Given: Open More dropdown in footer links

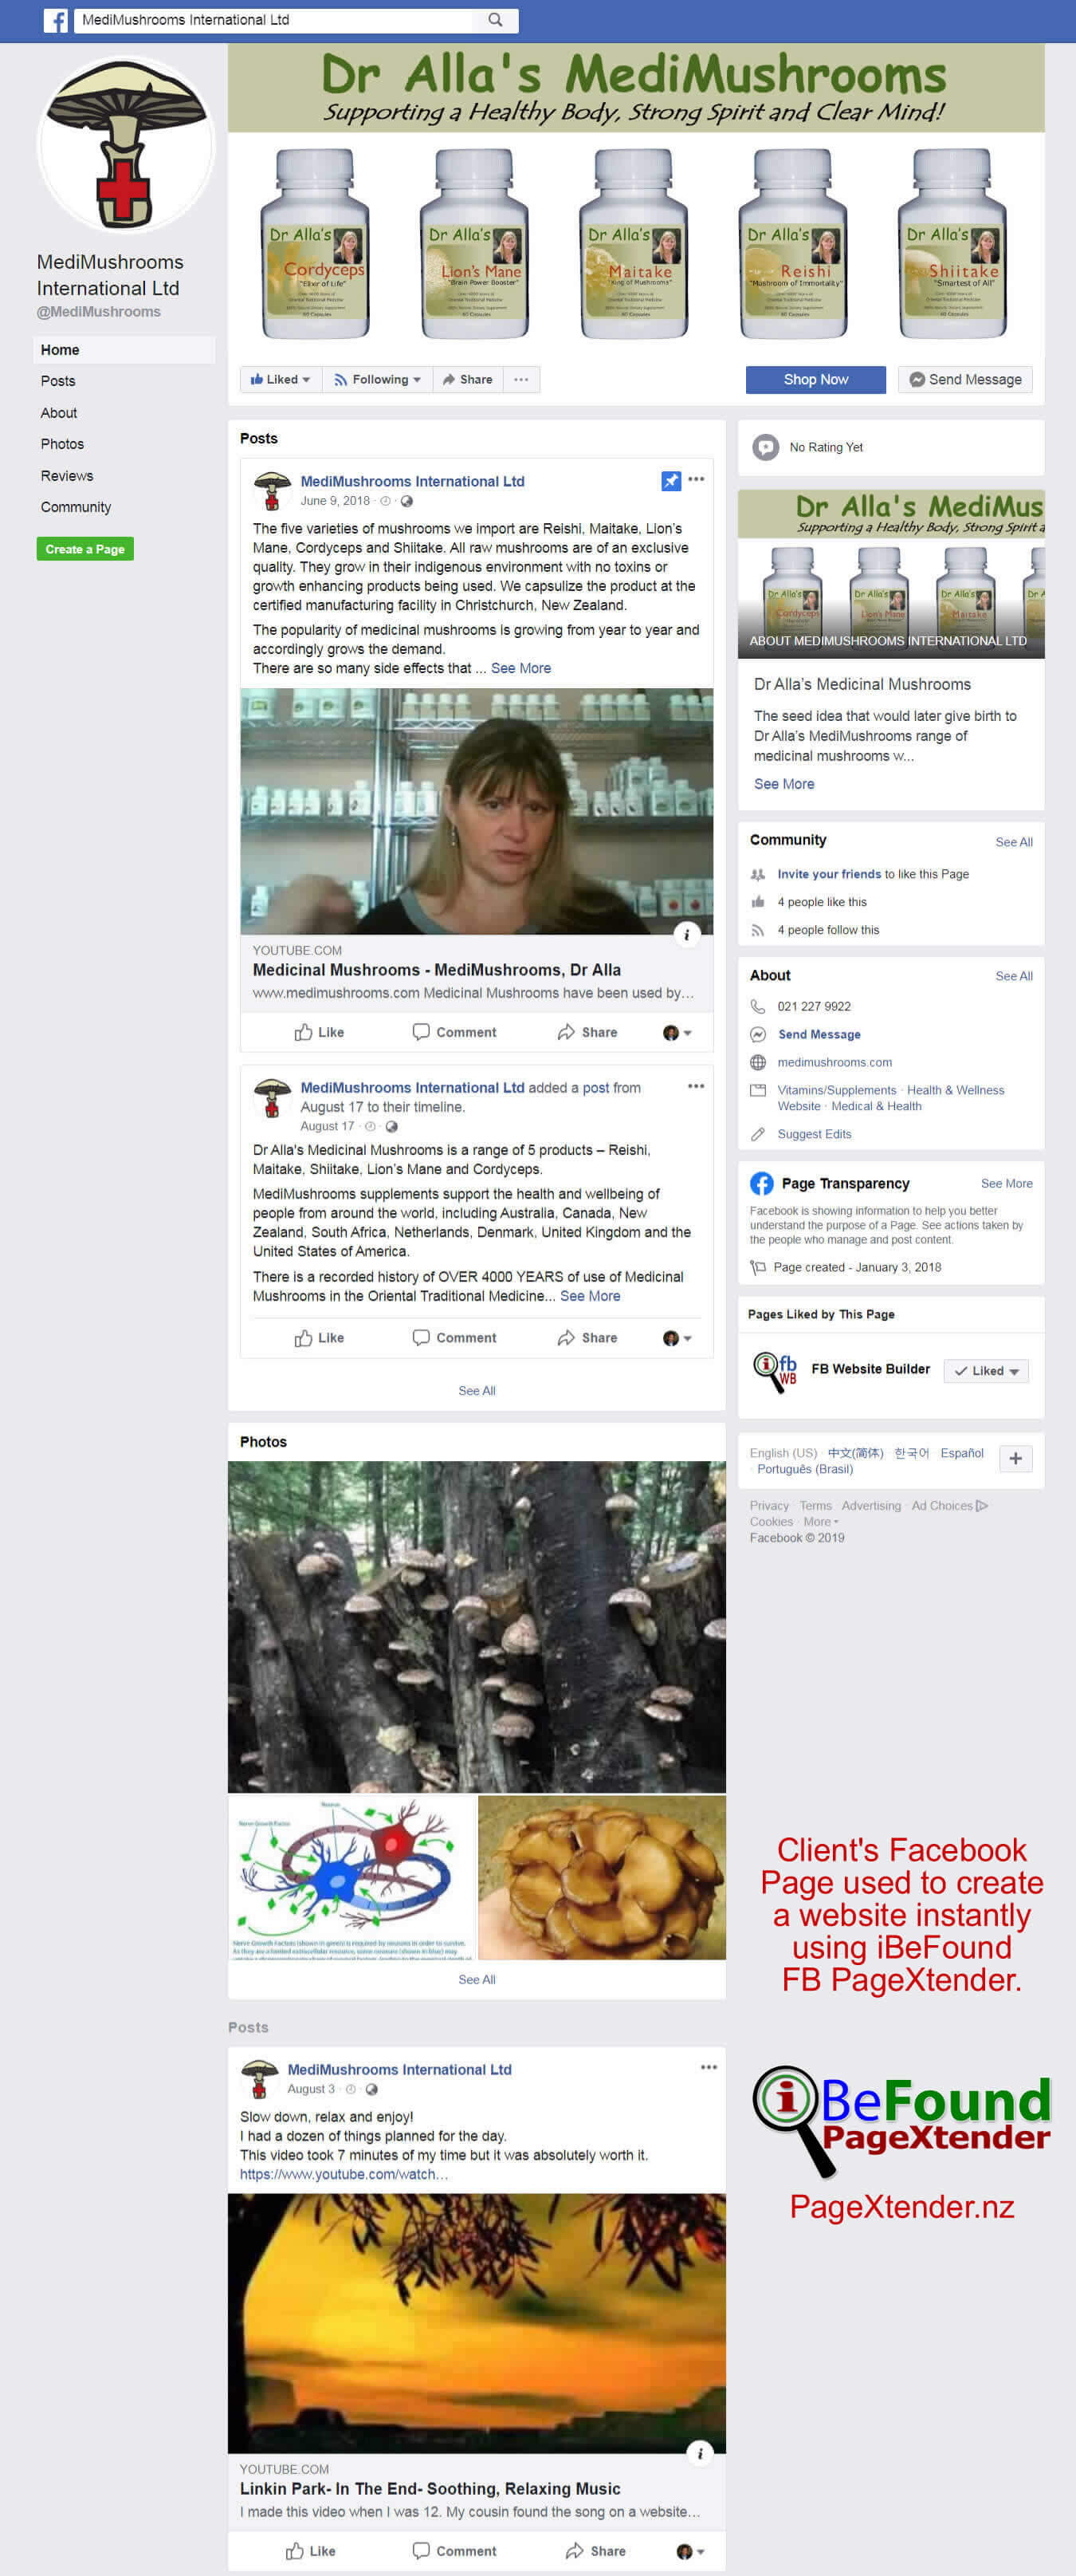Looking at the screenshot, I should (820, 1522).
